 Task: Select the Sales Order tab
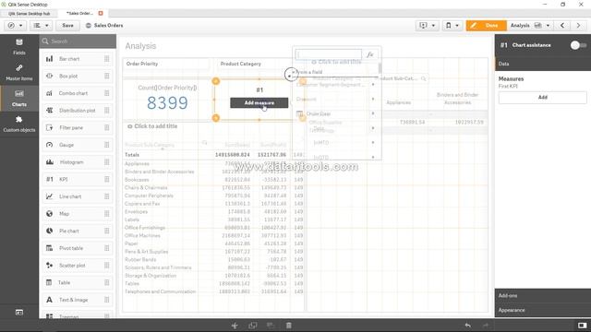(80, 13)
